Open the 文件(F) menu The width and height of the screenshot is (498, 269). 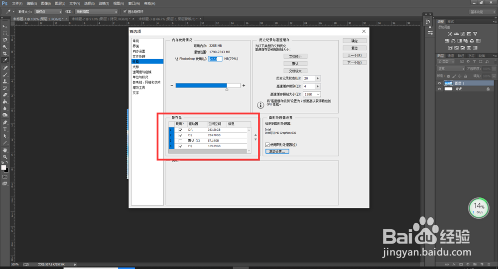click(x=17, y=3)
